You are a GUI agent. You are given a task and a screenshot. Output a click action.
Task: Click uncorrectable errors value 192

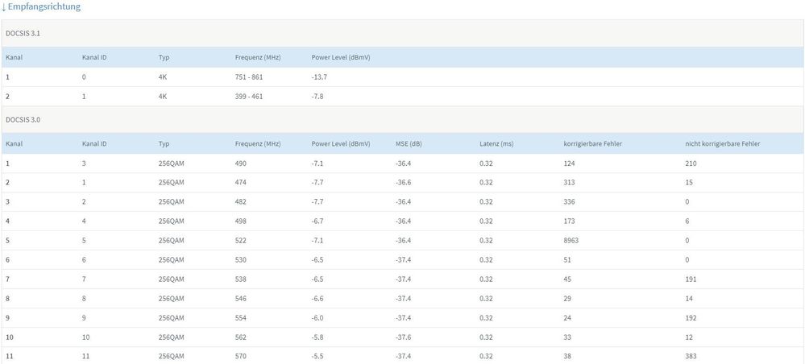(691, 318)
